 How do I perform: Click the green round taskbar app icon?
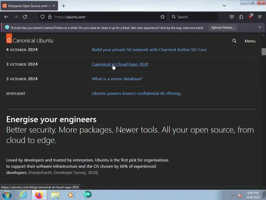pos(88,195)
